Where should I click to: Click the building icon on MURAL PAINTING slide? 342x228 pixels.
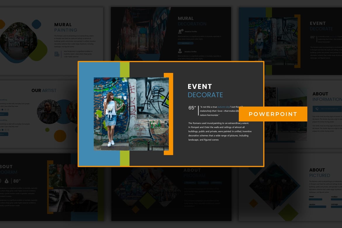tap(57, 54)
